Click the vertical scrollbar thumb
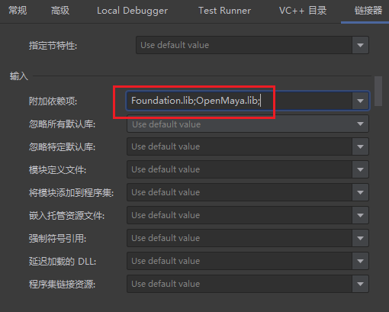Screen dimensions: 389x312 (378, 91)
